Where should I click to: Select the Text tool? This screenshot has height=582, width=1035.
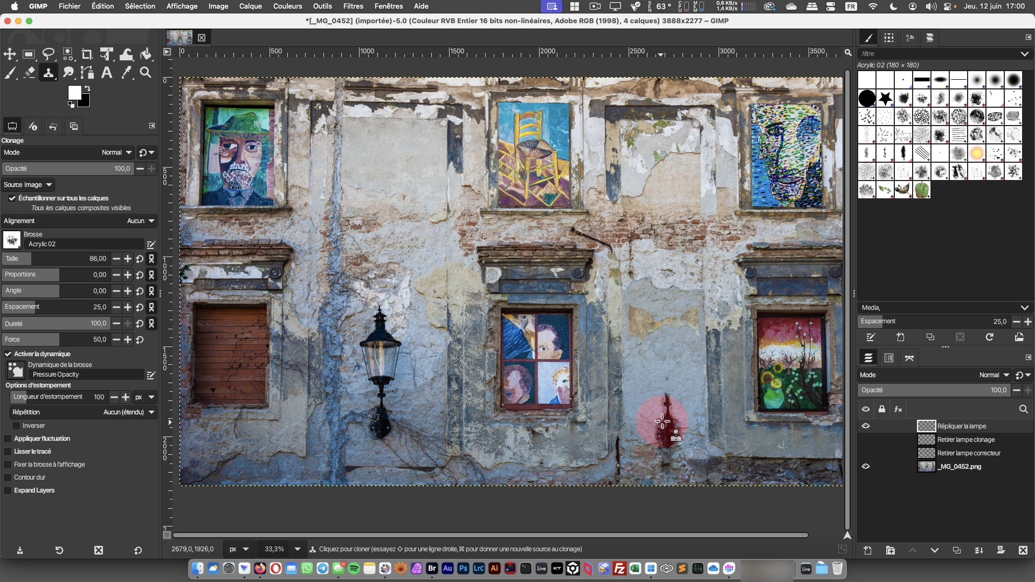point(106,73)
